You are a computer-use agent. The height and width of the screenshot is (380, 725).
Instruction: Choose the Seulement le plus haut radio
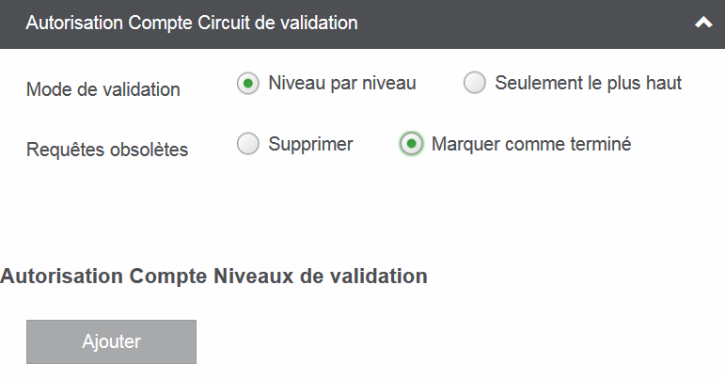coord(475,84)
